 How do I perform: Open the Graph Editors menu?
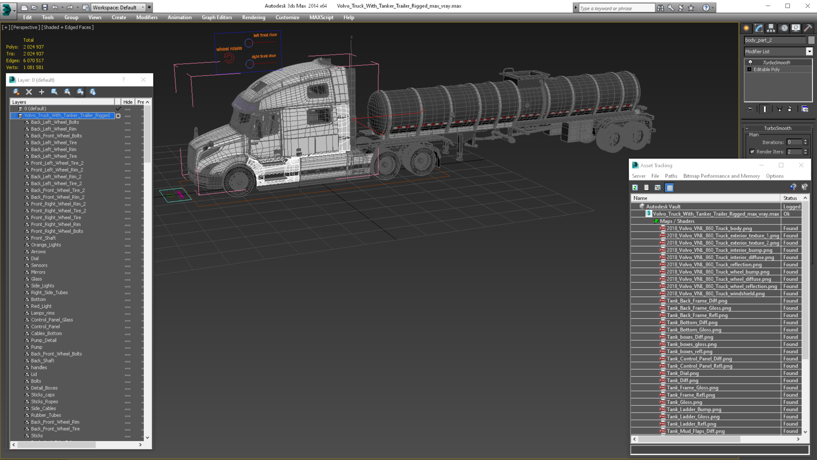coord(217,17)
